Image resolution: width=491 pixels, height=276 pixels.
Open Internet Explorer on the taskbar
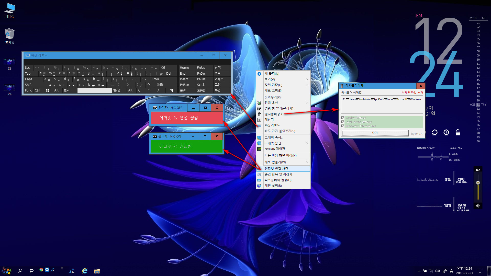pyautogui.click(x=85, y=271)
